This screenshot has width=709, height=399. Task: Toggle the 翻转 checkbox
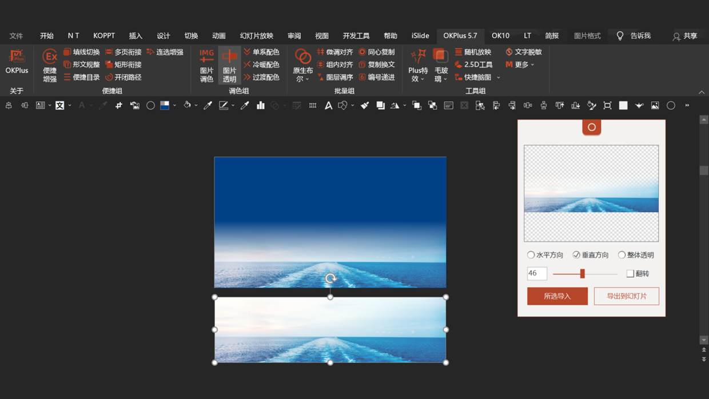(x=630, y=274)
